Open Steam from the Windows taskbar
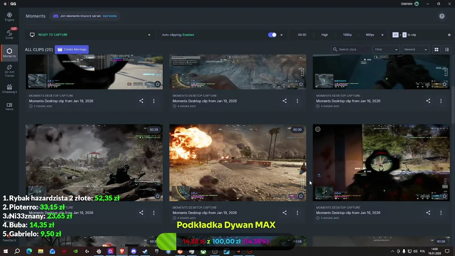The height and width of the screenshot is (256, 455). [x=145, y=251]
